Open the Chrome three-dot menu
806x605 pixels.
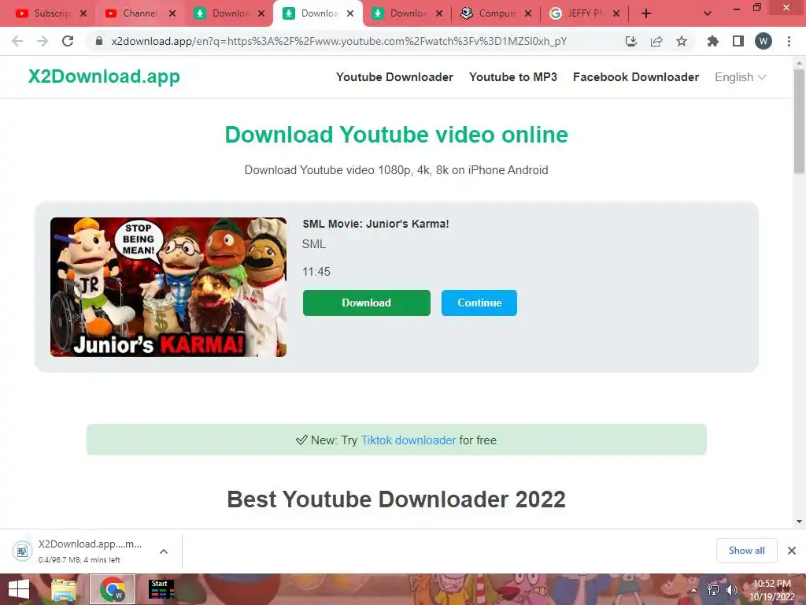tap(789, 41)
